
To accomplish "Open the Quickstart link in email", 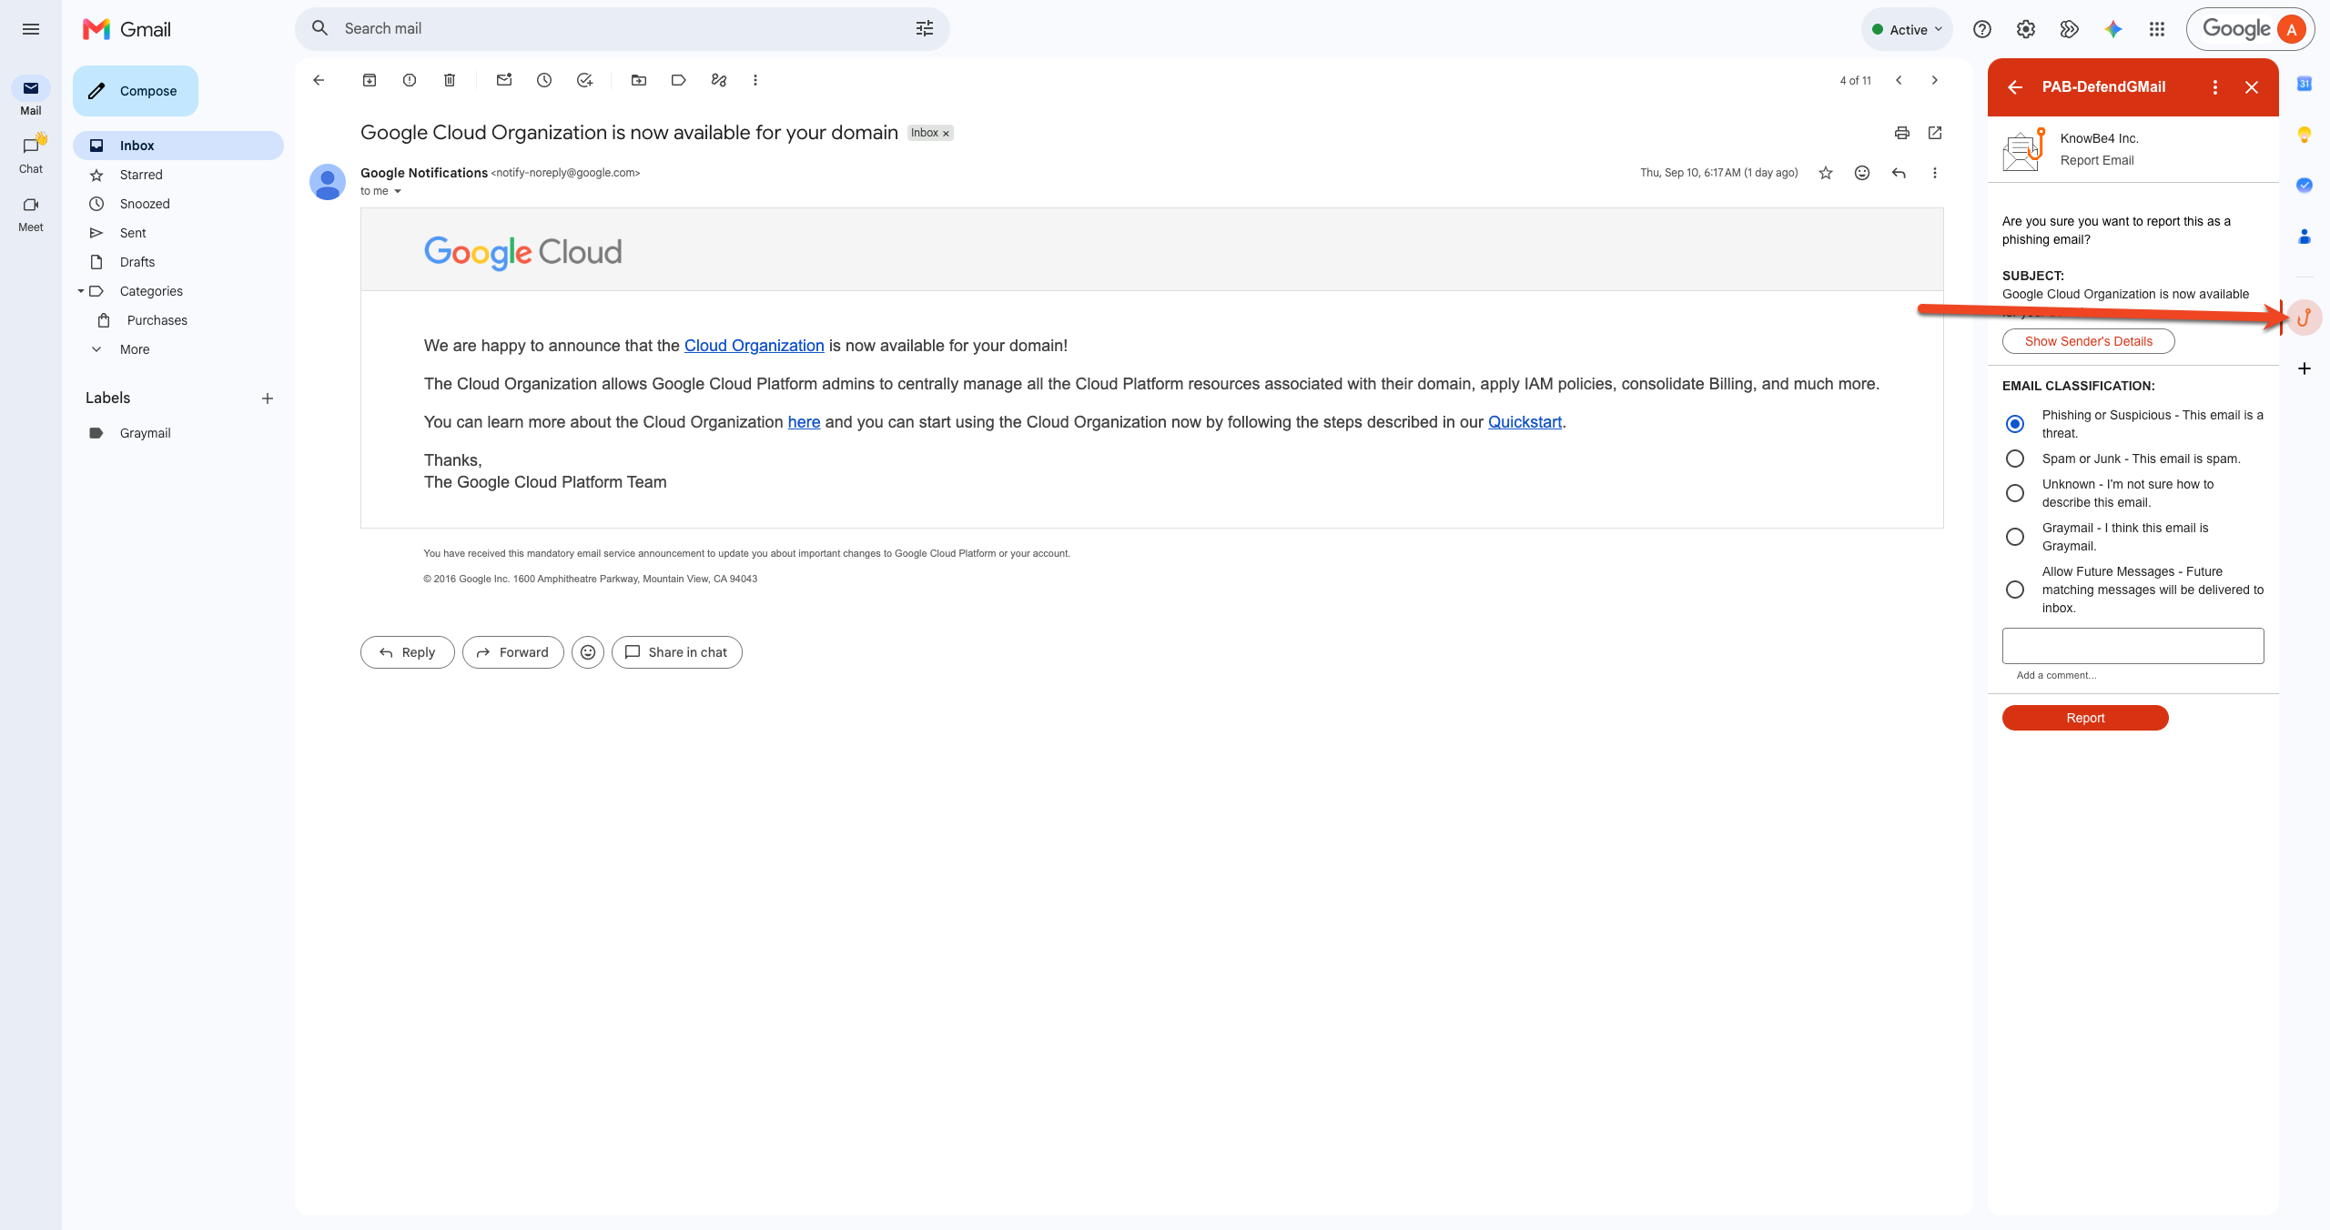I will [1525, 422].
